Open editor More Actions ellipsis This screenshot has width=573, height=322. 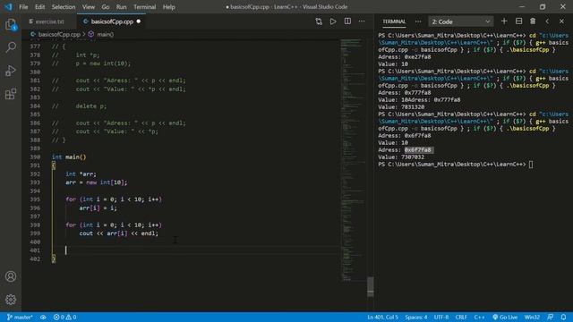[362, 21]
